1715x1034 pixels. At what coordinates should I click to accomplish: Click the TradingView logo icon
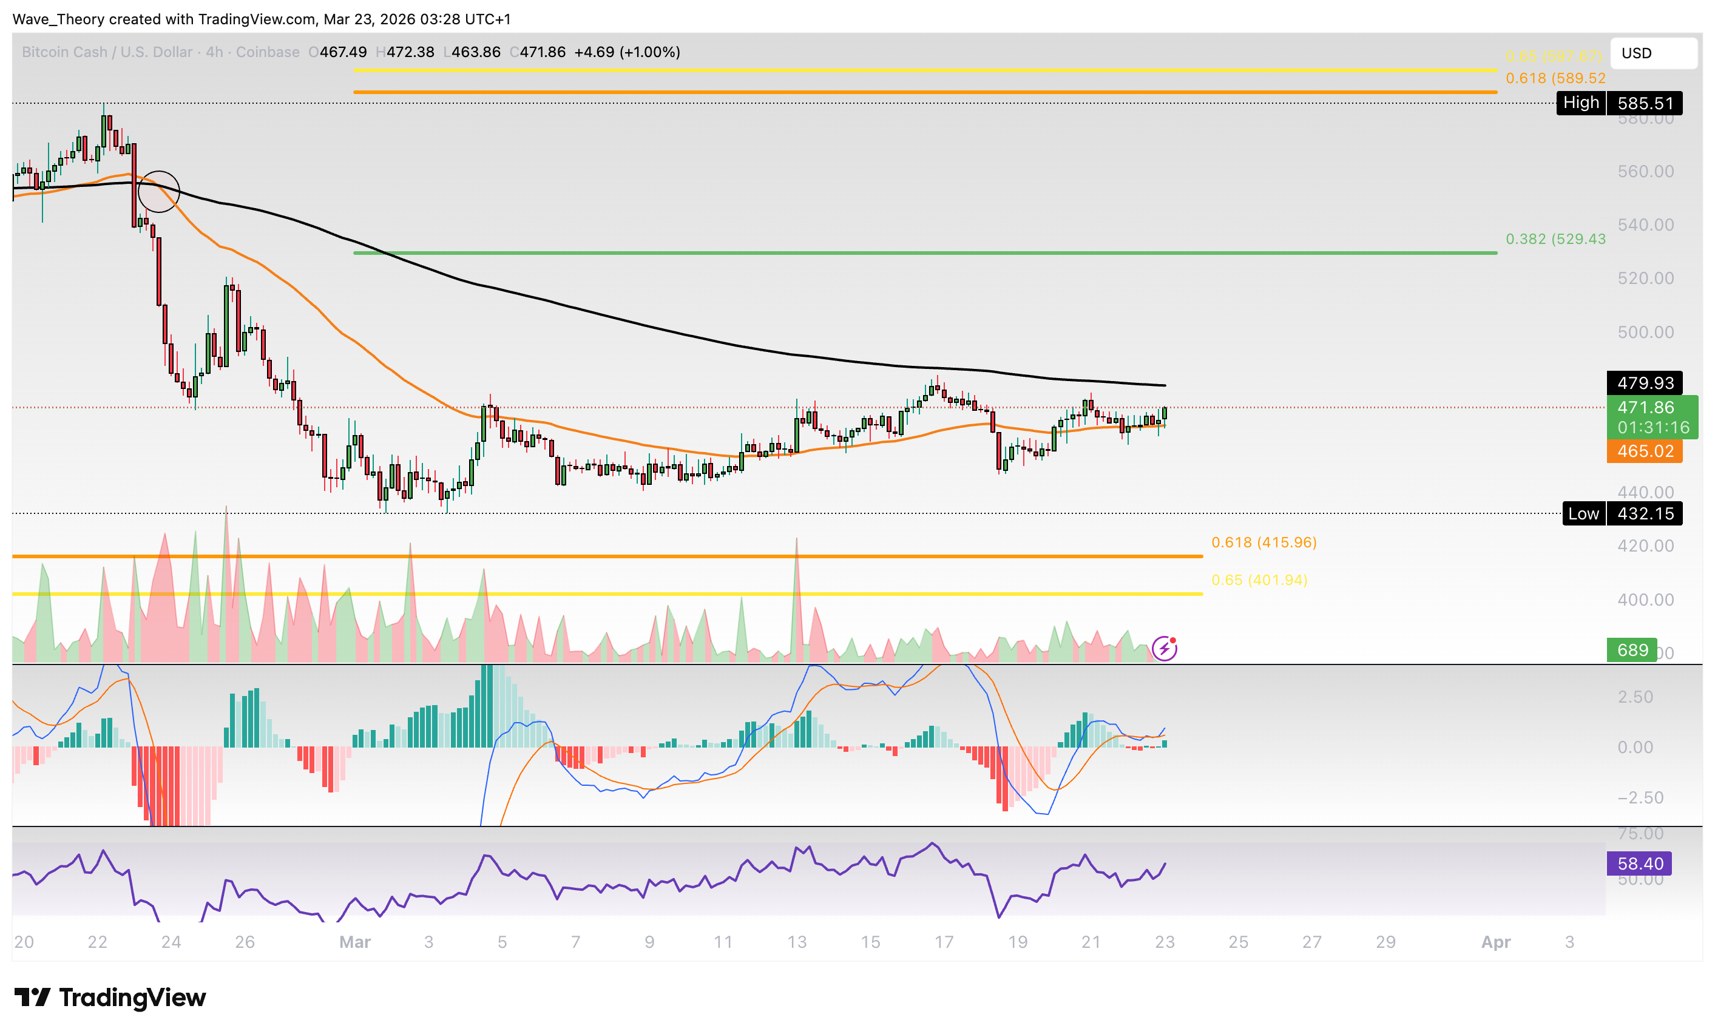(x=32, y=997)
